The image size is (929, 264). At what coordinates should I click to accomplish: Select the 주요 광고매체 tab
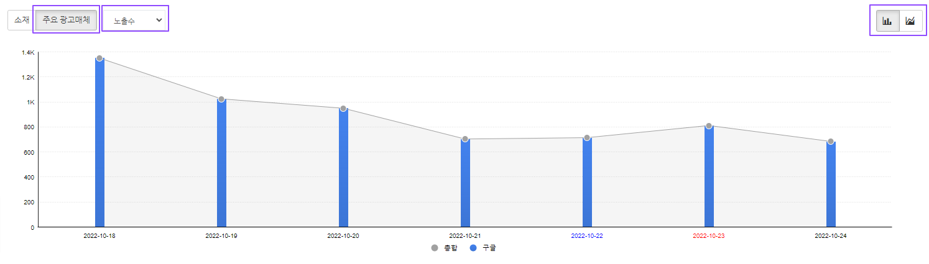(x=66, y=20)
